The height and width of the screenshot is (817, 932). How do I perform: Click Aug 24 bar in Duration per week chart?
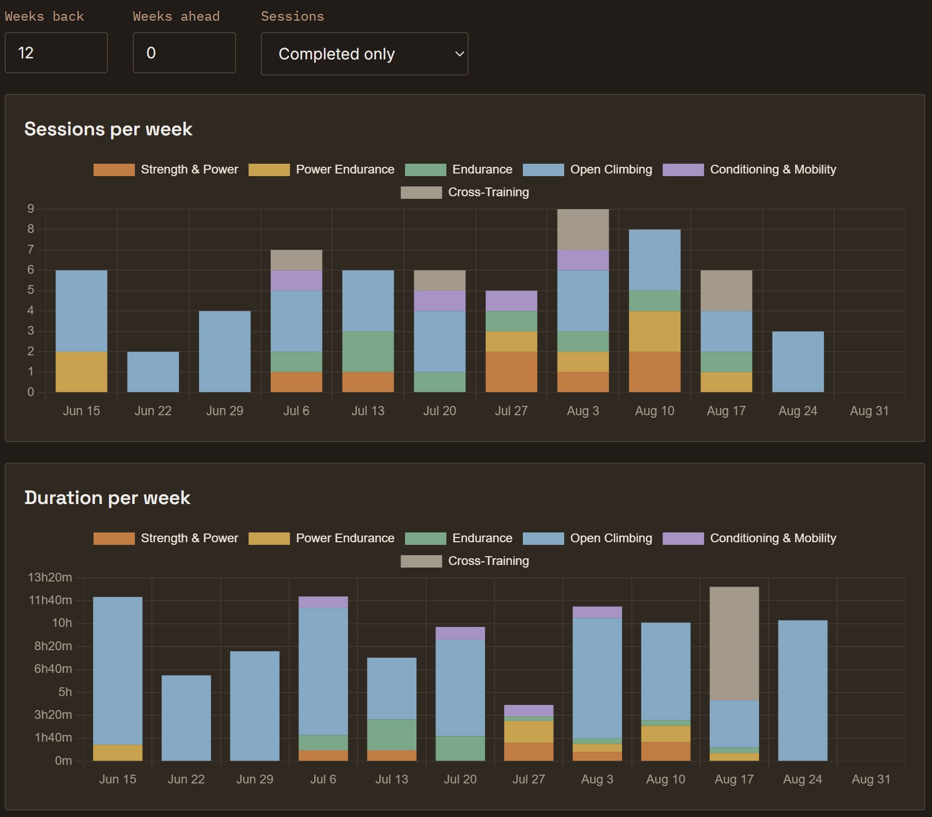tap(803, 690)
